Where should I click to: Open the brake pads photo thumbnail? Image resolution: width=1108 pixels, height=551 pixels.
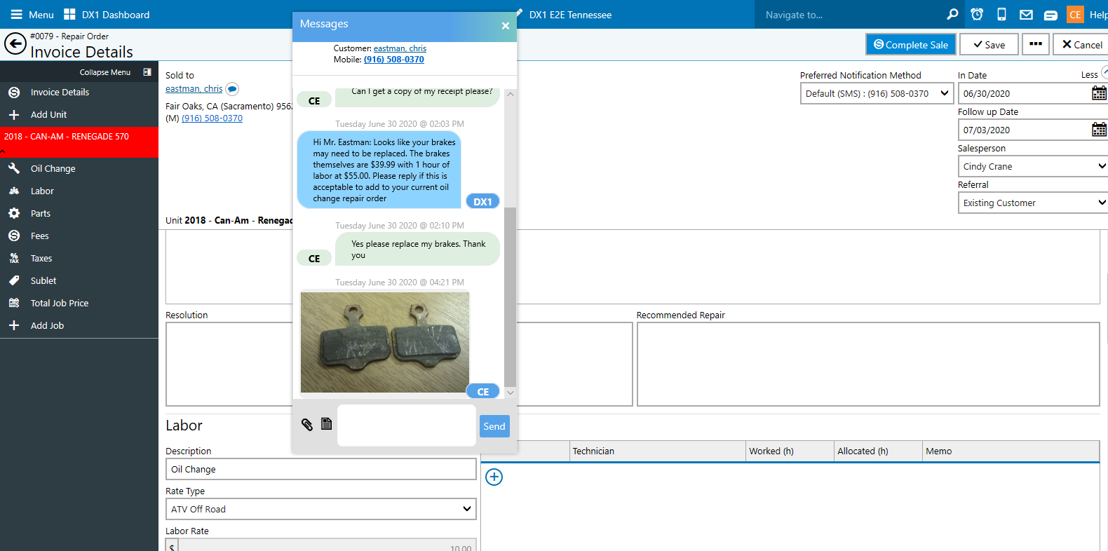385,342
